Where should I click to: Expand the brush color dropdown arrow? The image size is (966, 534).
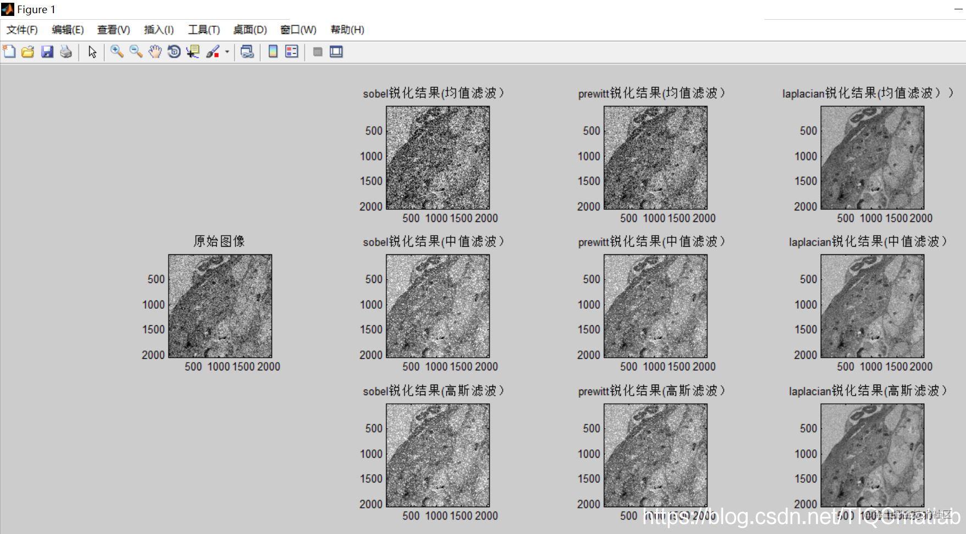coord(227,52)
